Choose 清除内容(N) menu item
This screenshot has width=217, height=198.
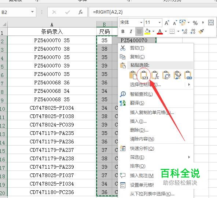pos(156,139)
